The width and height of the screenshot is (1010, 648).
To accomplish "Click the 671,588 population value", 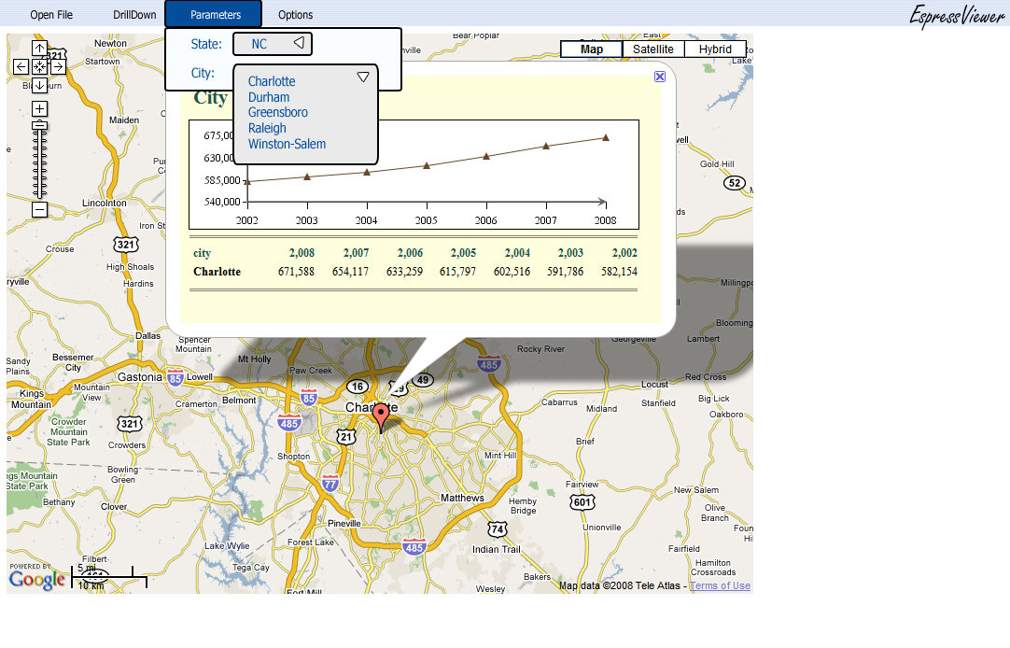I will pyautogui.click(x=296, y=272).
